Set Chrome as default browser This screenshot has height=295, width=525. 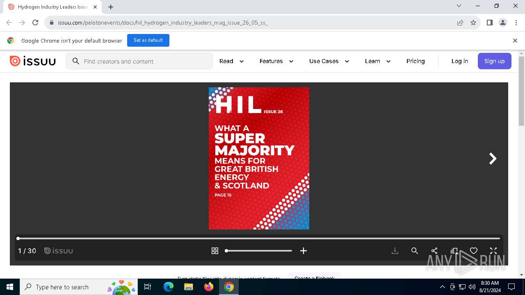click(x=148, y=40)
